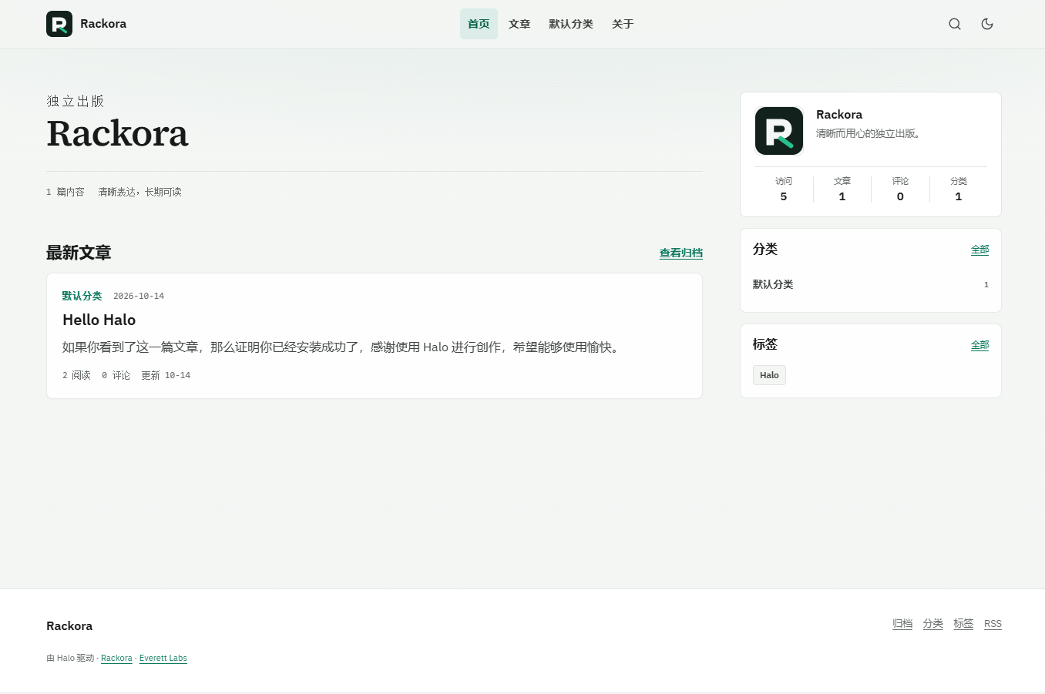Click the Everett Labs footer link
This screenshot has height=694, width=1045.
[163, 658]
